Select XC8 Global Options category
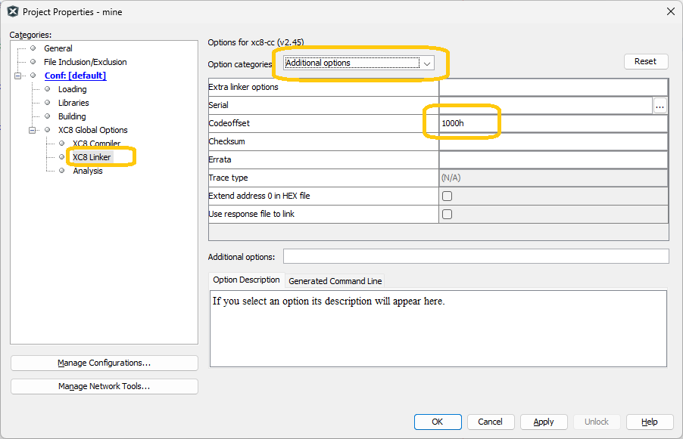Screen dimensions: 683x439 (93, 130)
